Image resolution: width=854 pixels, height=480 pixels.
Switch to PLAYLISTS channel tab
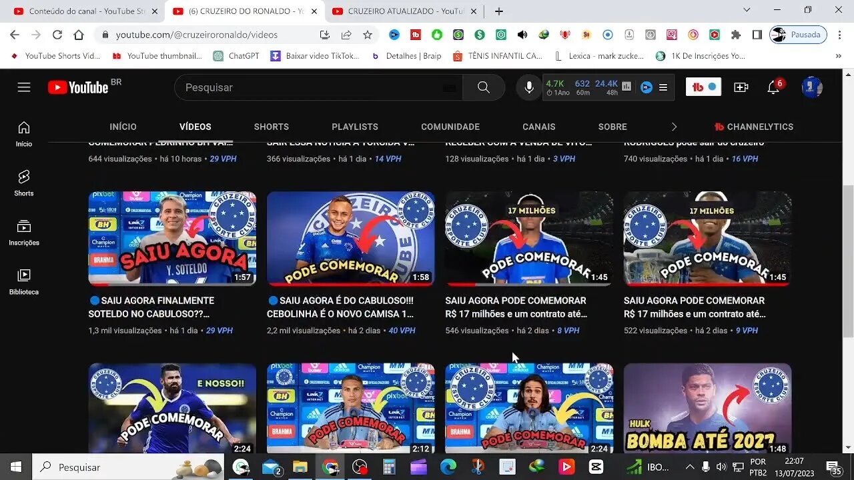point(355,127)
